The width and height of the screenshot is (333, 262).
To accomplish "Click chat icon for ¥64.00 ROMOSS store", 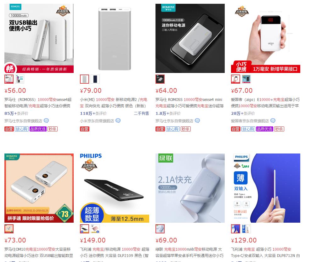I will tap(197, 121).
